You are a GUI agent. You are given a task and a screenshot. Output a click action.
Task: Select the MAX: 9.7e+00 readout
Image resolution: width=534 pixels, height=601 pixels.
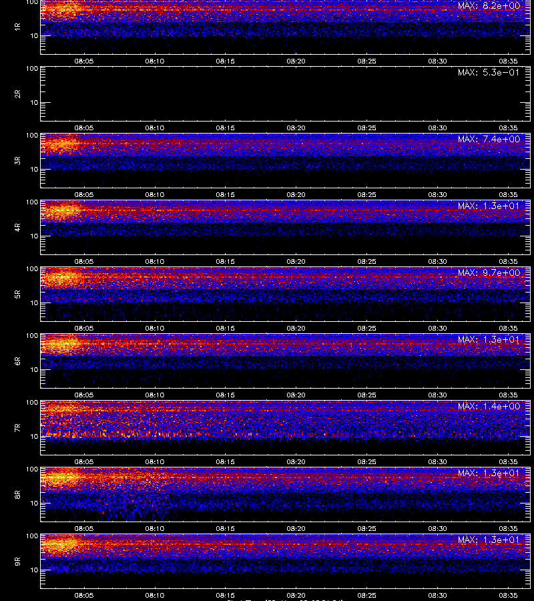tap(489, 272)
